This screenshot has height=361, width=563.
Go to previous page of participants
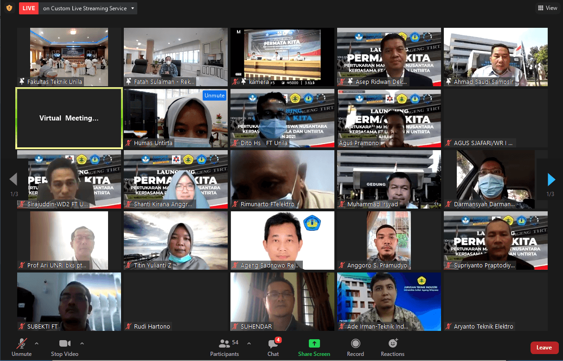(x=13, y=179)
